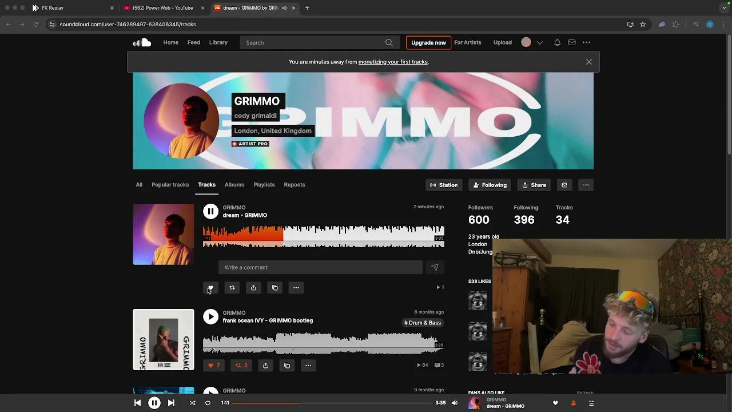Open more options for frank ocean IVY bootleg
This screenshot has height=412, width=732.
(x=308, y=365)
